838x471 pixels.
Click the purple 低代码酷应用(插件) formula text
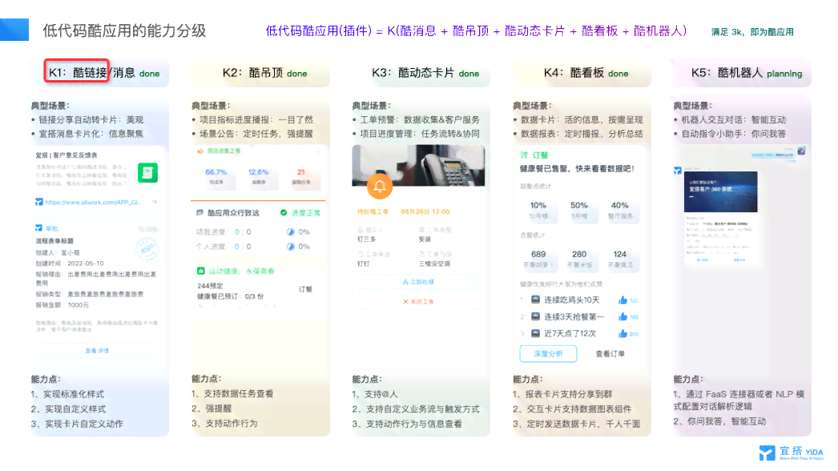[x=476, y=31]
